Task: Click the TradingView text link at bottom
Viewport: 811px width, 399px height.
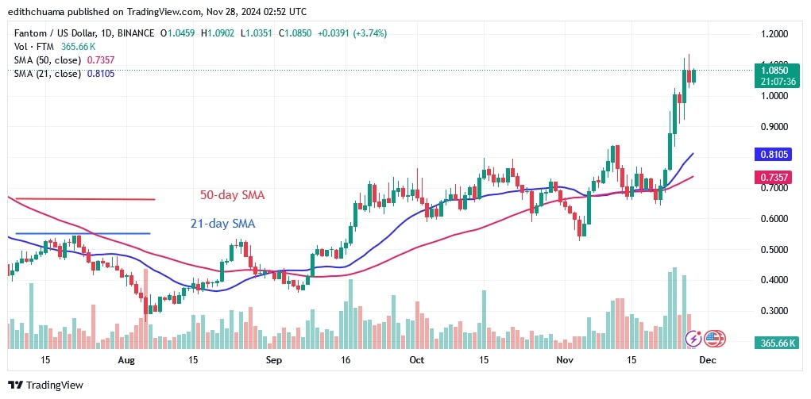Action: 54,385
